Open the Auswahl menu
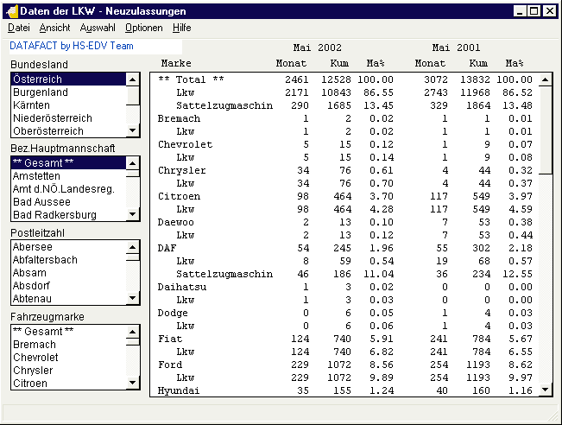Viewport: 562px width, 425px height. point(98,28)
